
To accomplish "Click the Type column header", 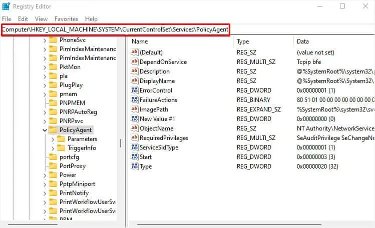I will [x=243, y=41].
